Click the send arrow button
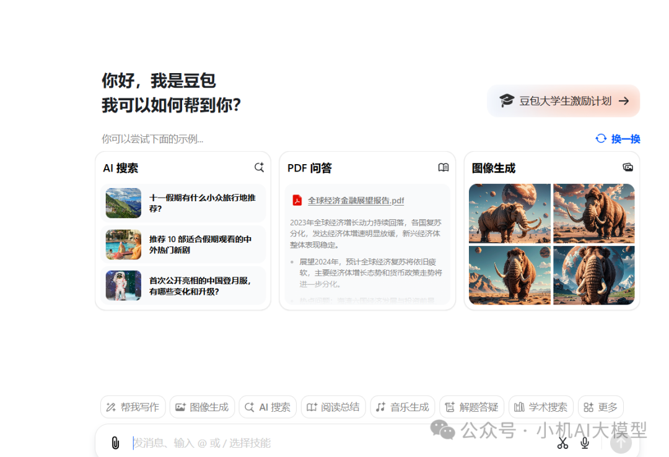669x457 pixels. pos(621,443)
